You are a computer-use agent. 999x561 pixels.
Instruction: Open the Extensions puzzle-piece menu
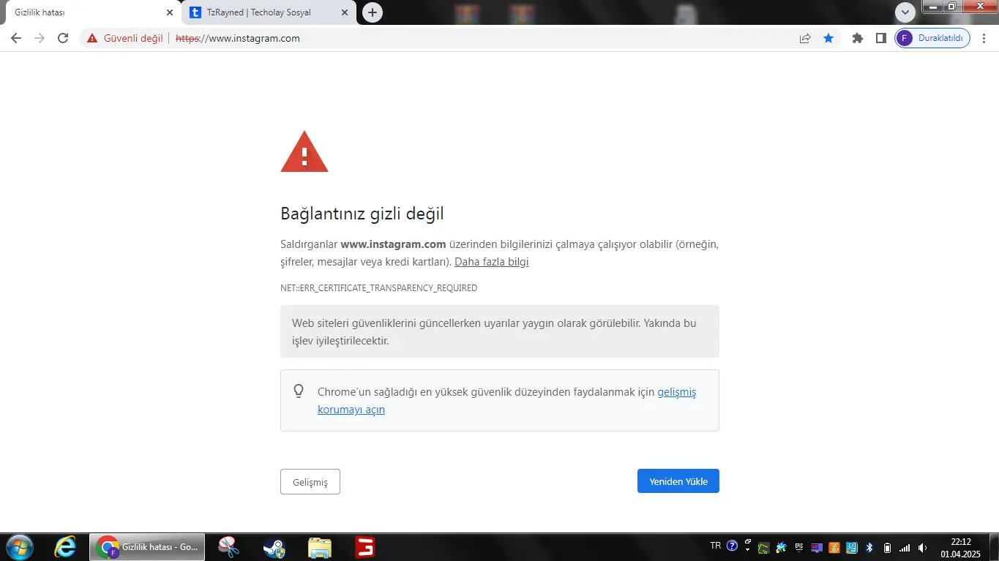pos(858,38)
